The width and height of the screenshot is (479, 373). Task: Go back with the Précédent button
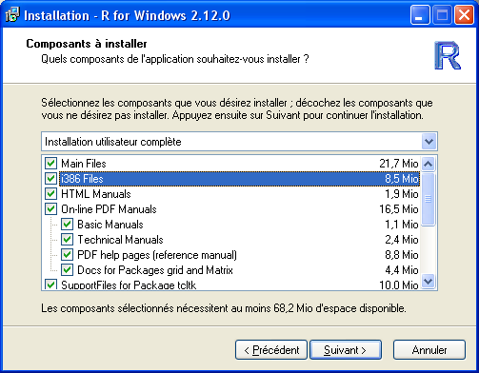coord(271,350)
